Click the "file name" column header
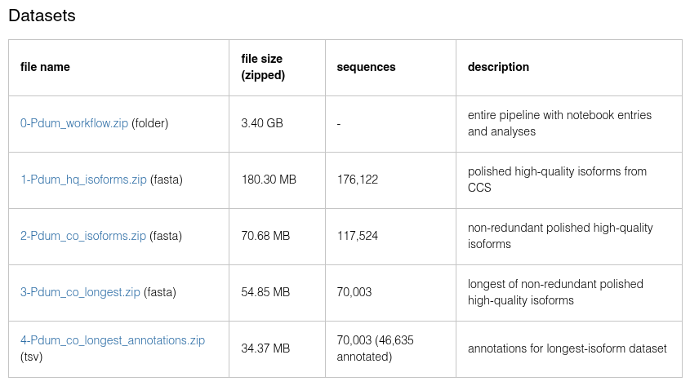690x386 pixels. pos(45,67)
